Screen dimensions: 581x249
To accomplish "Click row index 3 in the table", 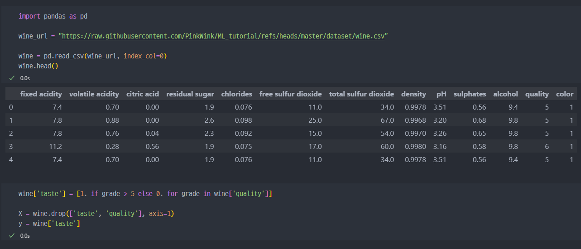I will 11,147.
